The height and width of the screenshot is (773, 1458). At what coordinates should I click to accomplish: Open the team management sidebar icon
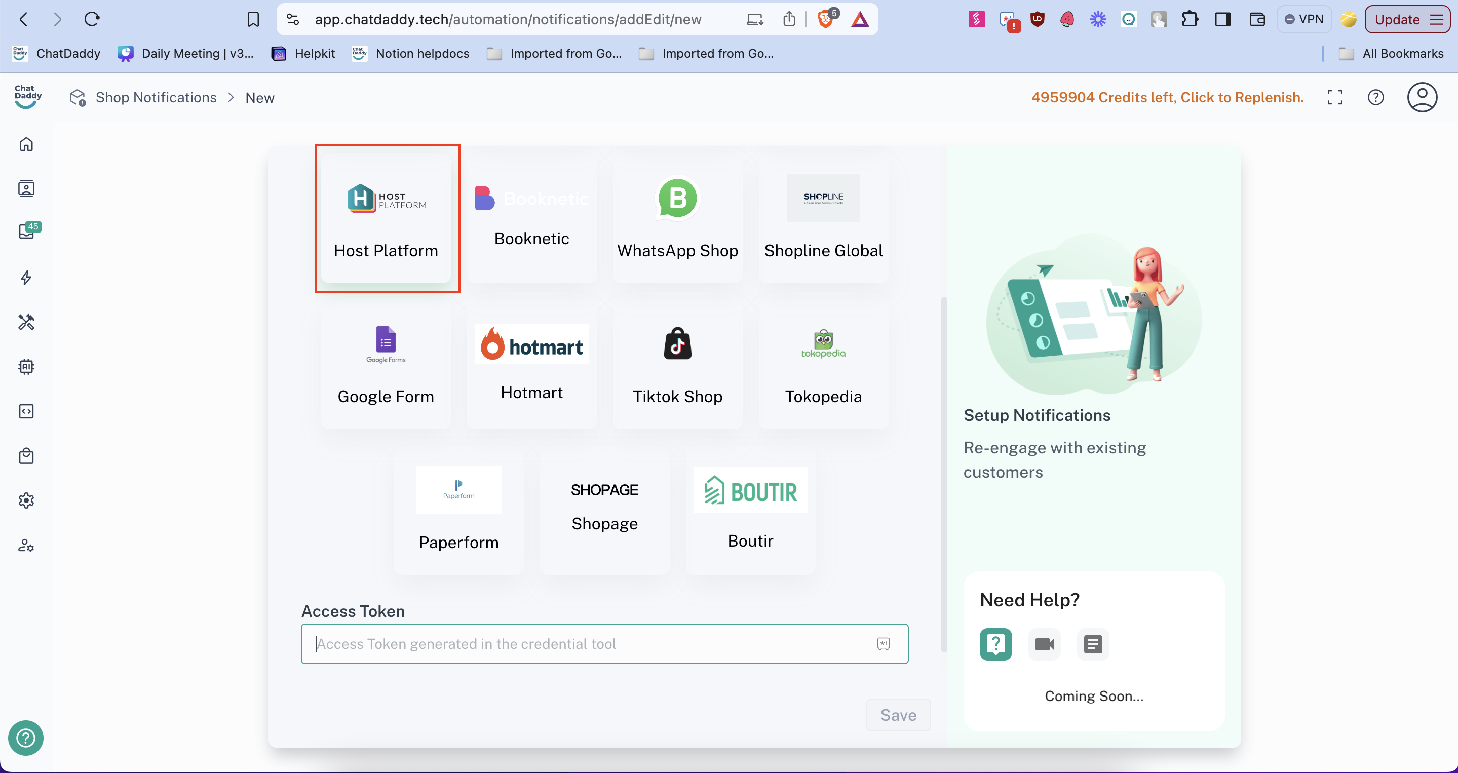(26, 546)
